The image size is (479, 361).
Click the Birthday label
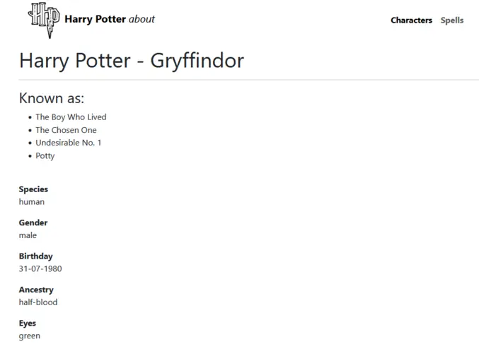(36, 256)
